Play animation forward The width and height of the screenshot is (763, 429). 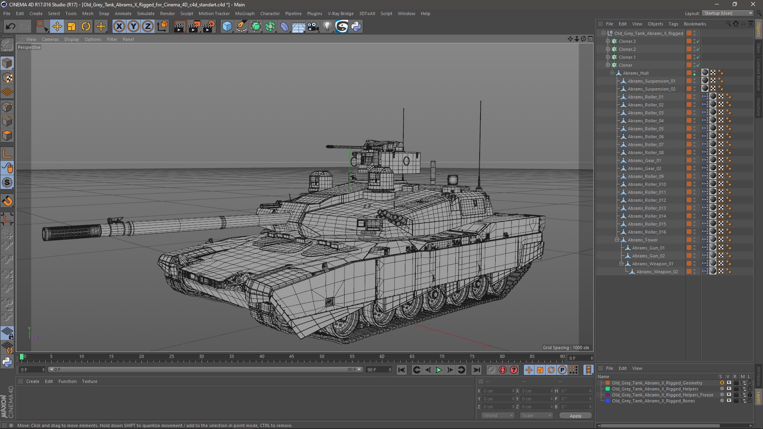click(x=439, y=370)
